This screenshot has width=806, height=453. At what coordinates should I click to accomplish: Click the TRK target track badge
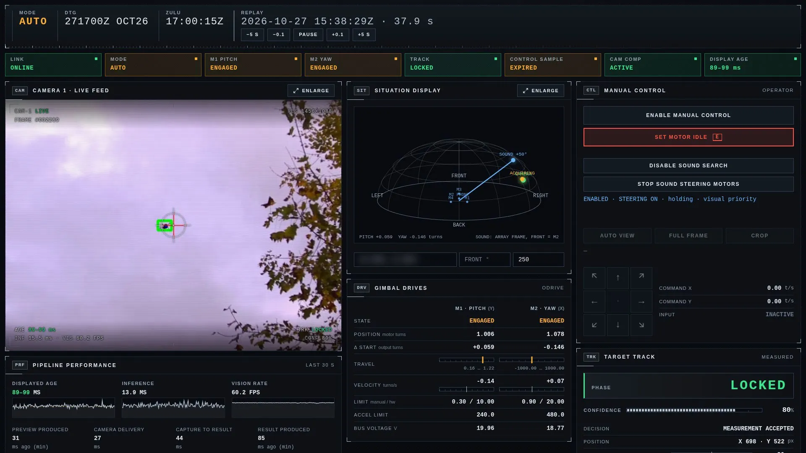(591, 357)
